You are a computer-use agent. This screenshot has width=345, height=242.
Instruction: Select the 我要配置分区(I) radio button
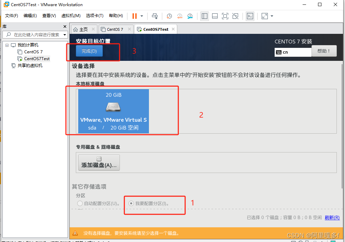[x=131, y=203]
